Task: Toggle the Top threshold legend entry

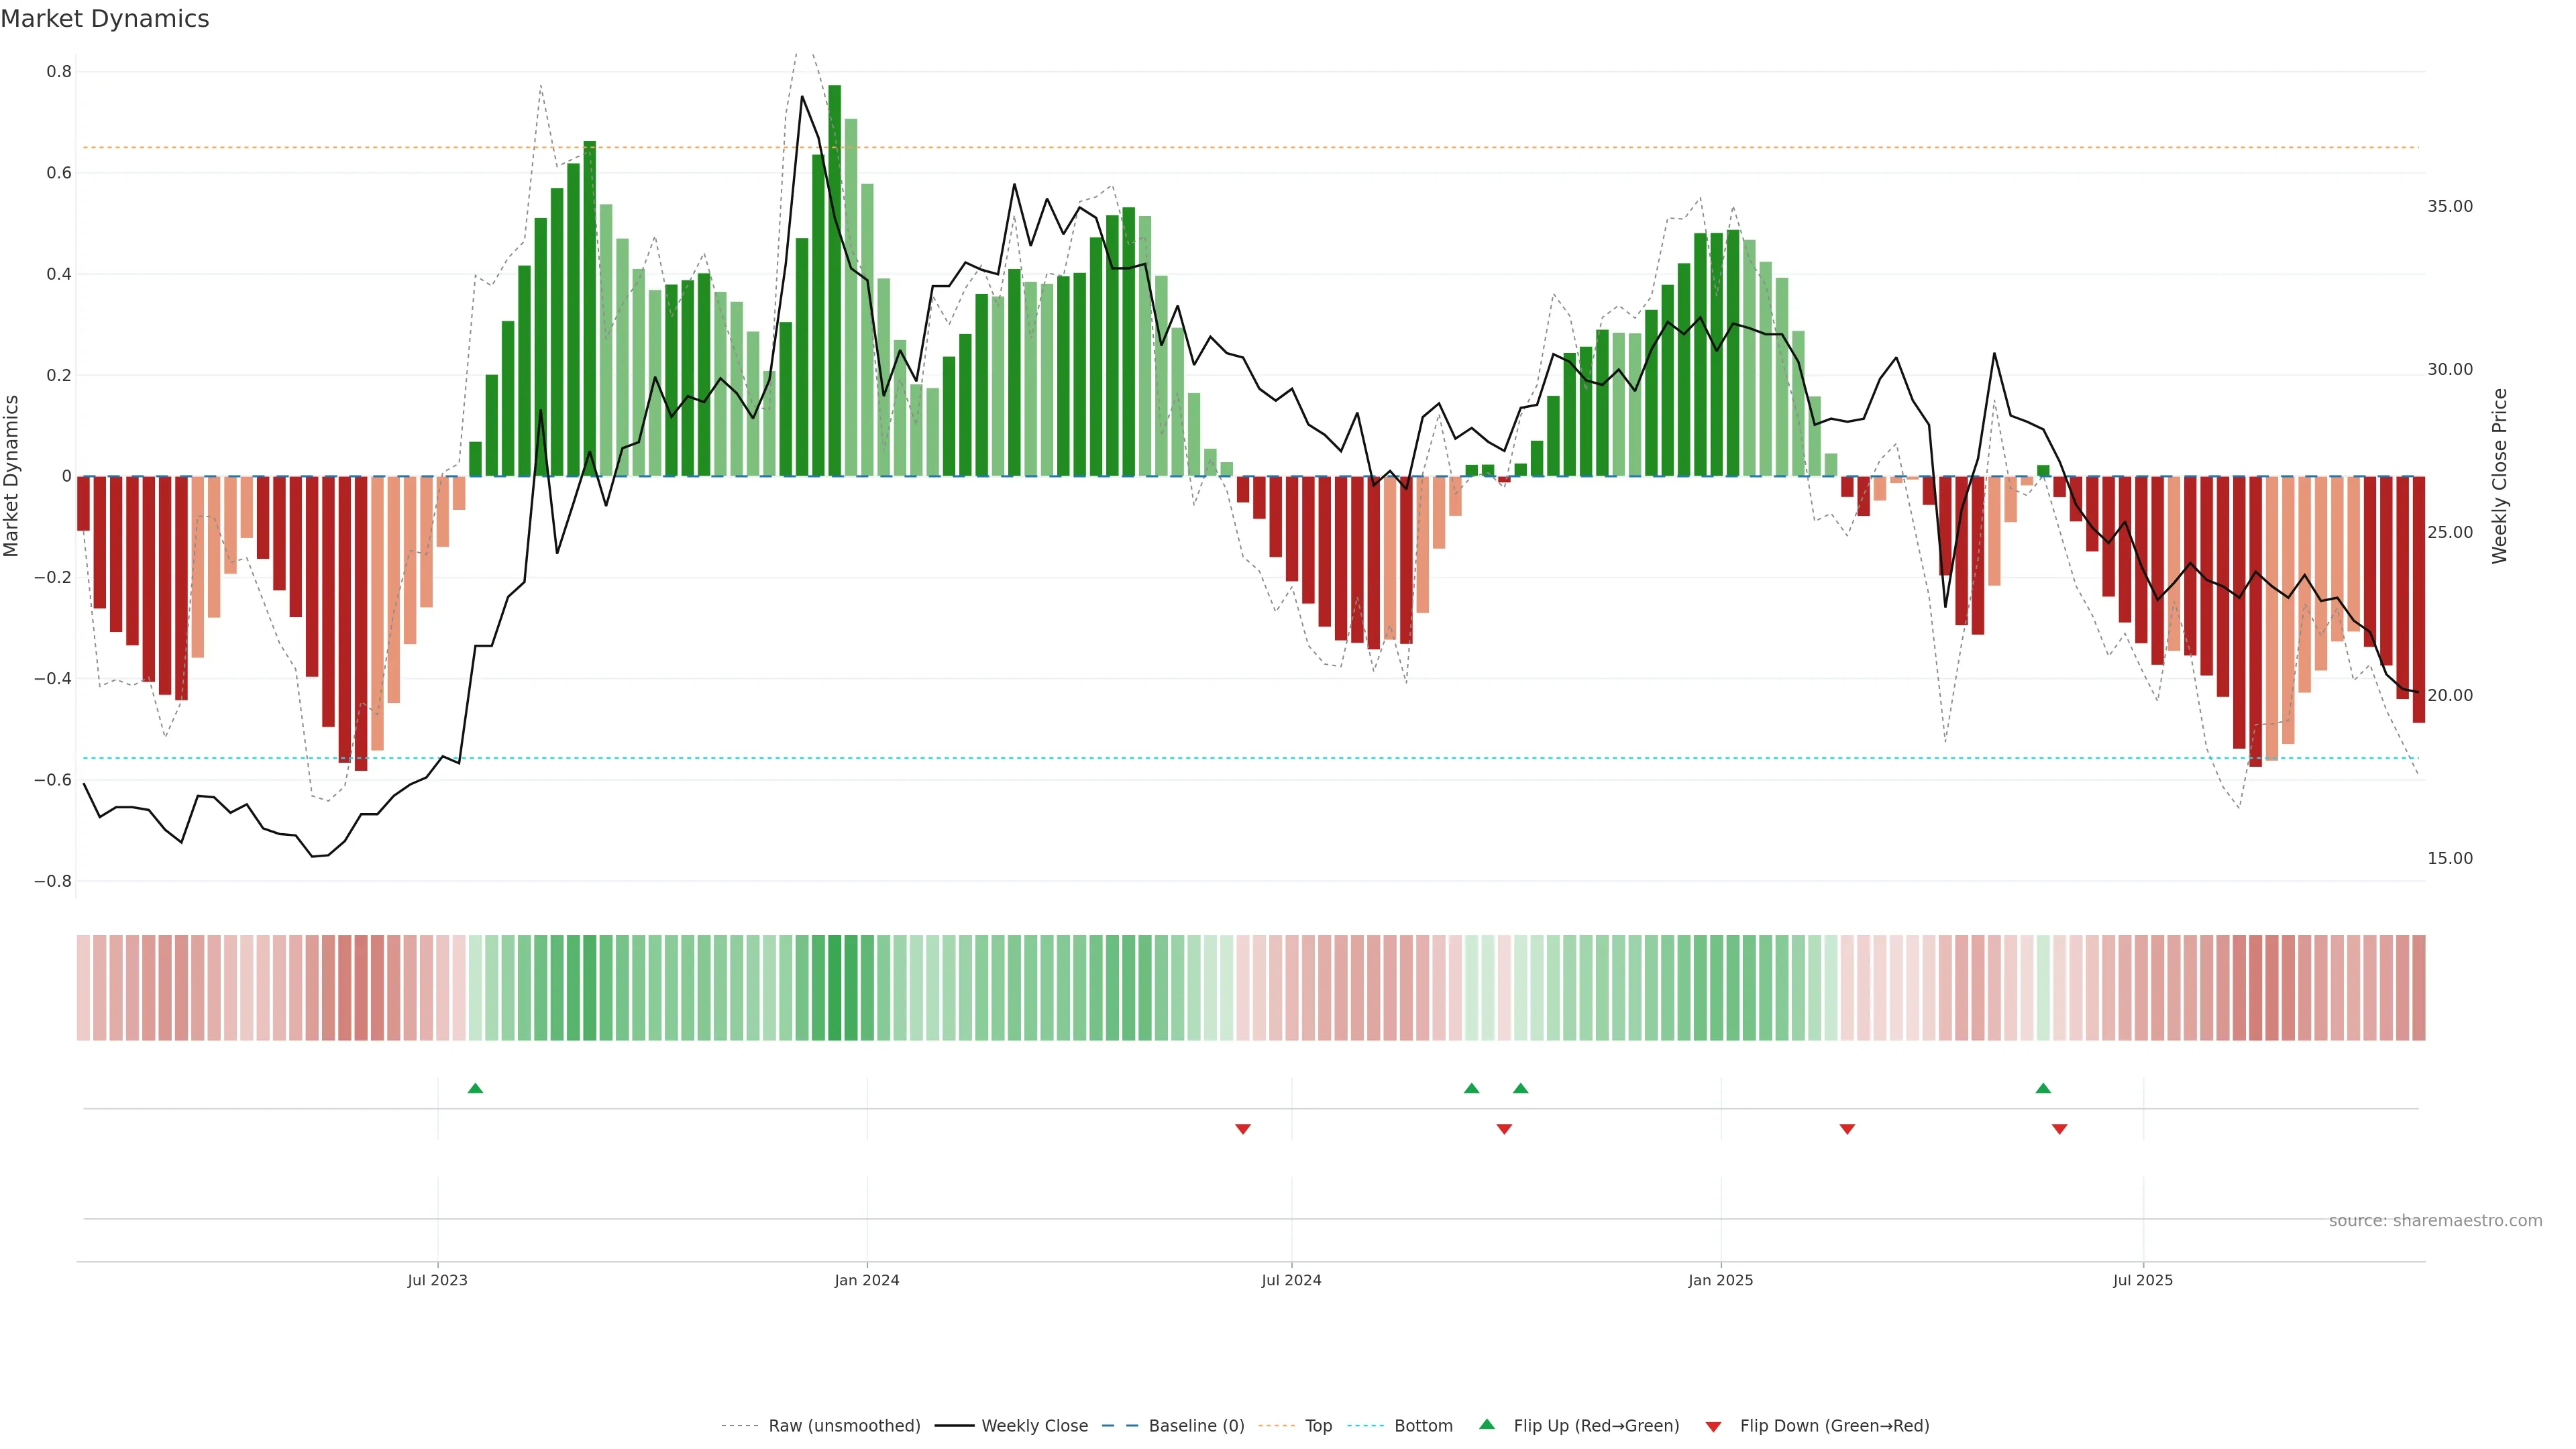Action: pyautogui.click(x=1318, y=1426)
